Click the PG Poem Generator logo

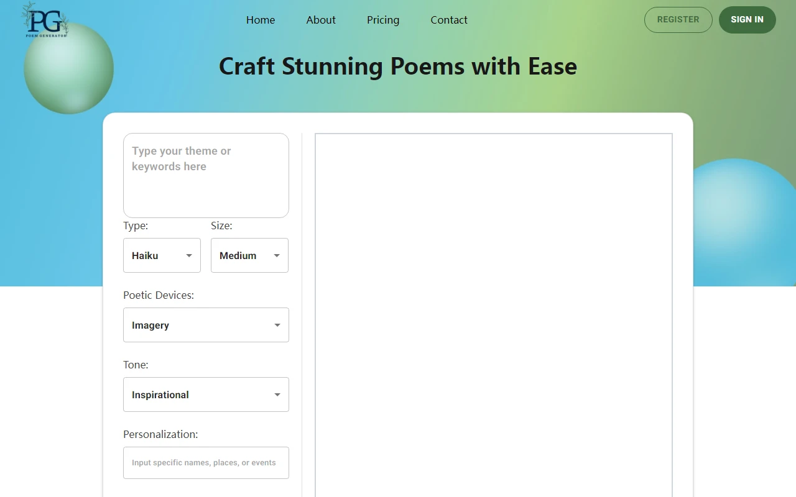(x=44, y=19)
